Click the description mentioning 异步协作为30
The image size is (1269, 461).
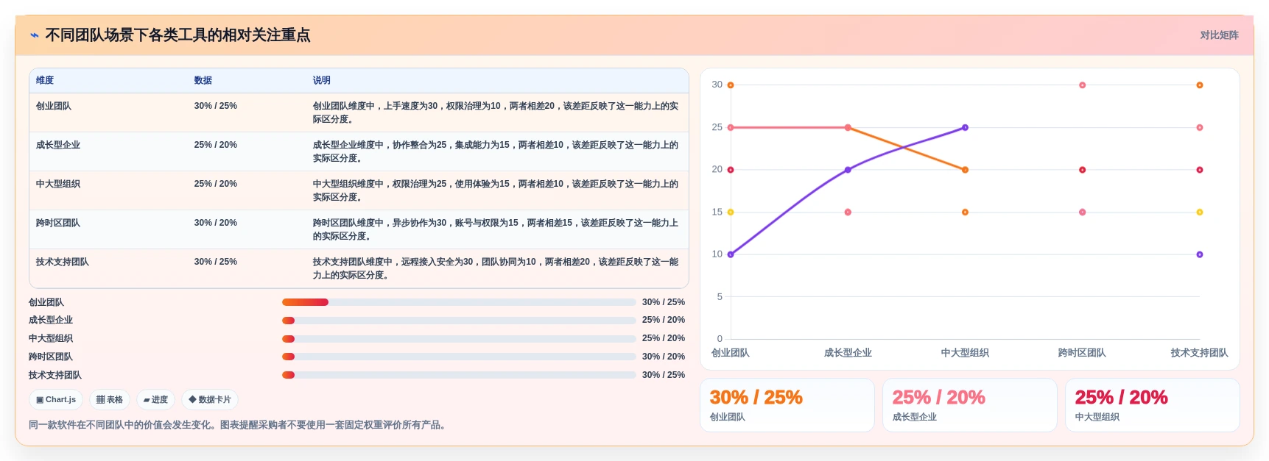point(496,229)
